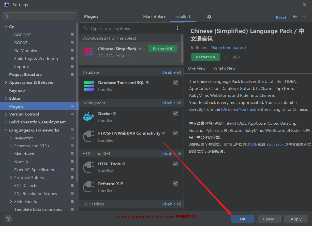This screenshot has height=226, width=312.
Task: Collapse the Languages & Frameworks section
Action: pyautogui.click(x=6, y=130)
